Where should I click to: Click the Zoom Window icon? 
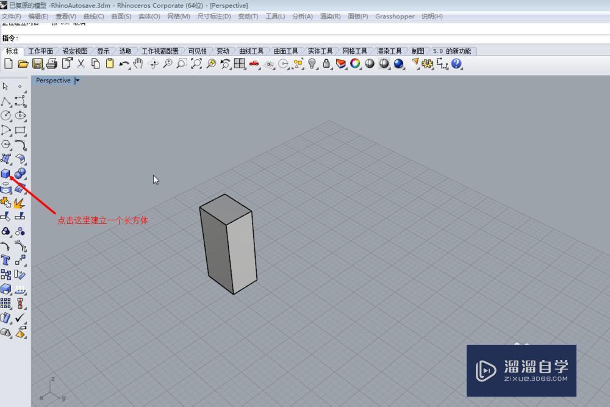tap(182, 64)
